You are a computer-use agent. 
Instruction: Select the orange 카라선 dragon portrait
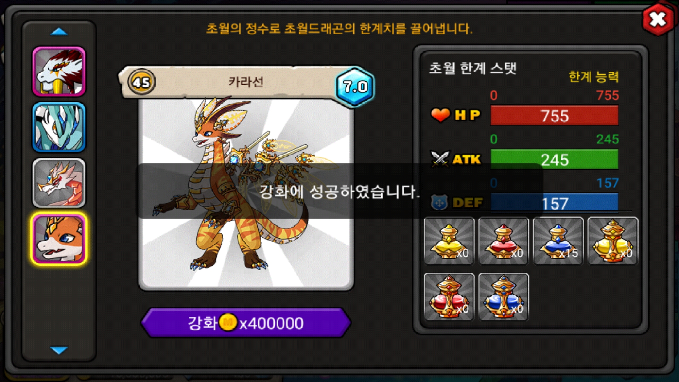(59, 239)
